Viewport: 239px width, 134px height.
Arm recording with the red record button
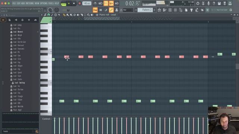click(80, 3)
